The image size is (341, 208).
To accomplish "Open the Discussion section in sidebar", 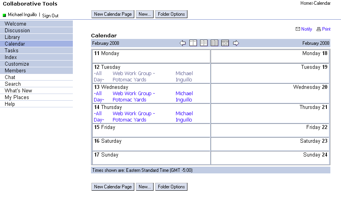I will tap(17, 31).
